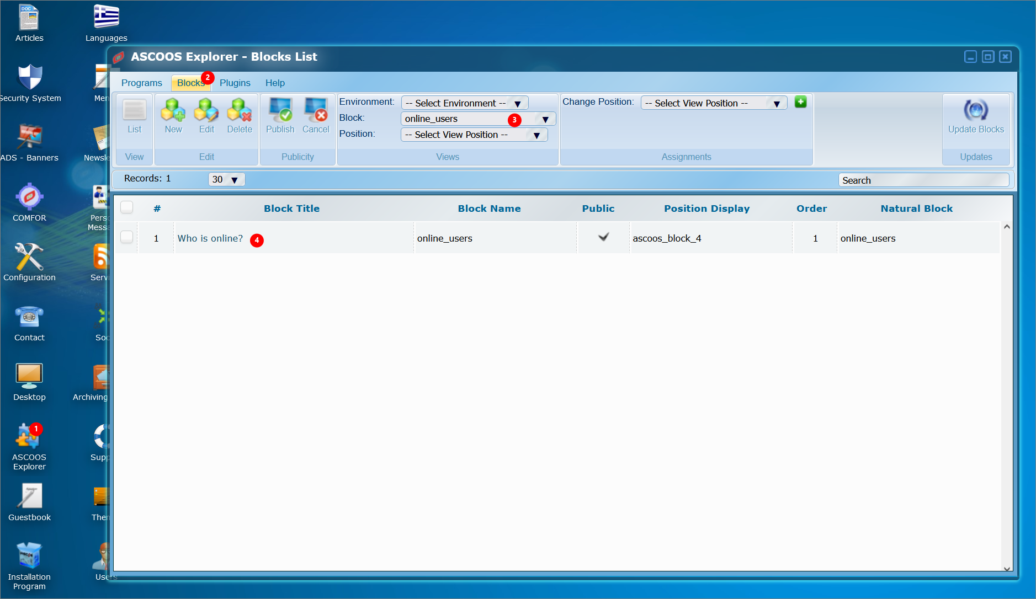Image resolution: width=1036 pixels, height=599 pixels.
Task: Launch the ASCOOS Explorer desktop icon
Action: pos(29,447)
